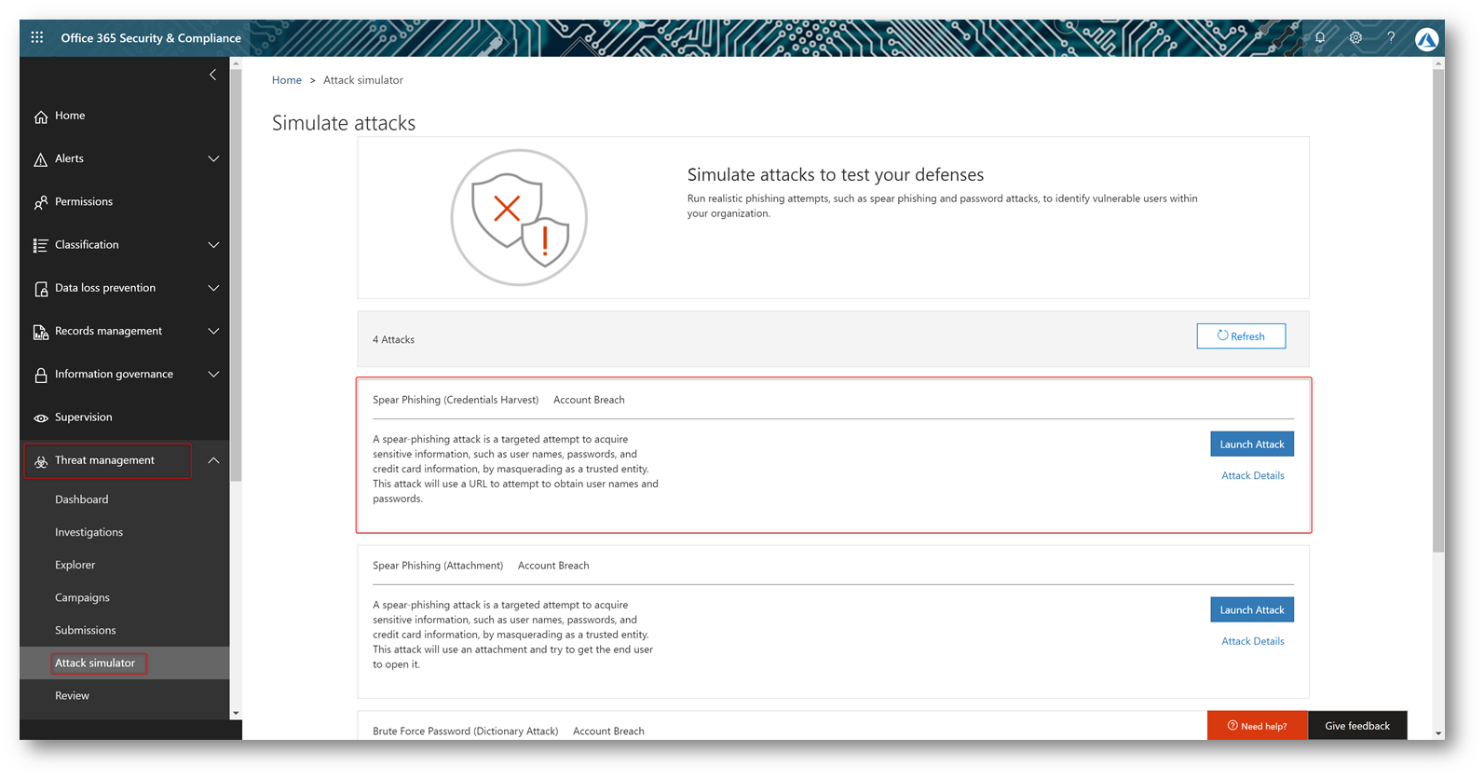The image size is (1484, 779).
Task: Expand the Information governance chevron
Action: click(x=213, y=374)
